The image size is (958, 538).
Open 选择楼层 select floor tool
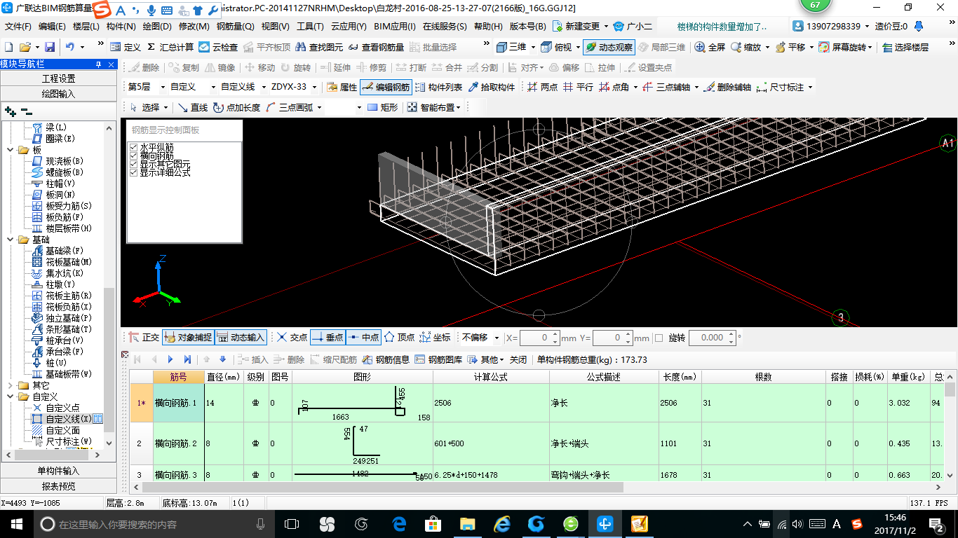[x=905, y=47]
